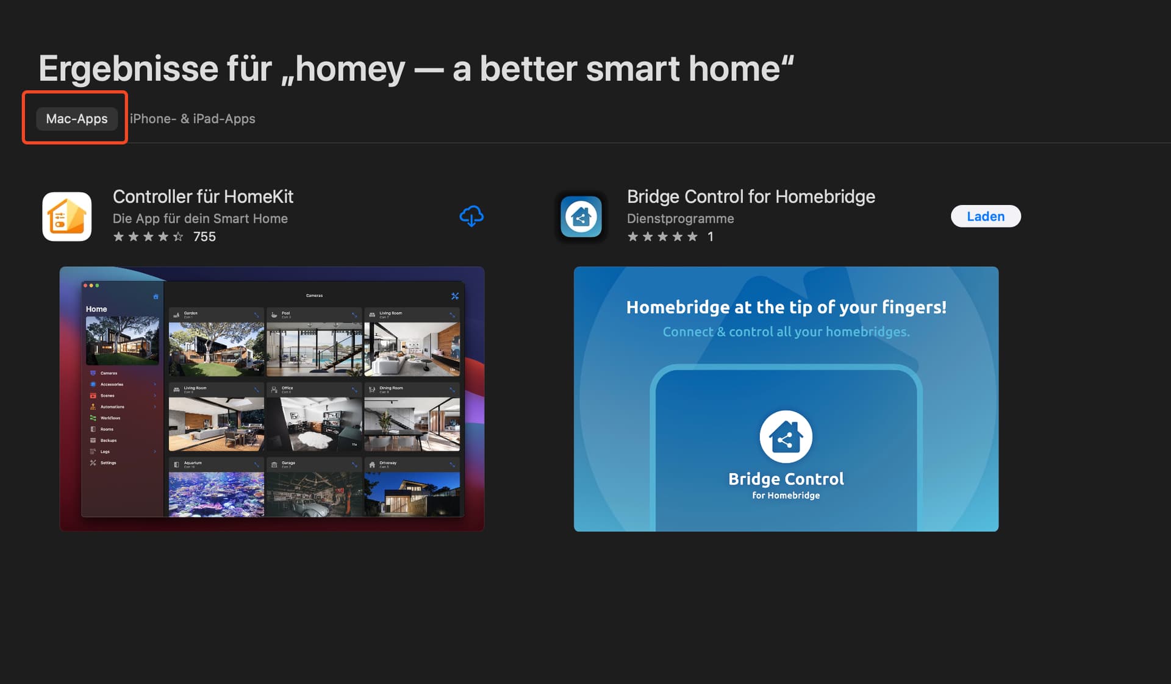The height and width of the screenshot is (684, 1171).
Task: Click the "Die App für dein Smart Home" subtitle
Action: click(200, 218)
